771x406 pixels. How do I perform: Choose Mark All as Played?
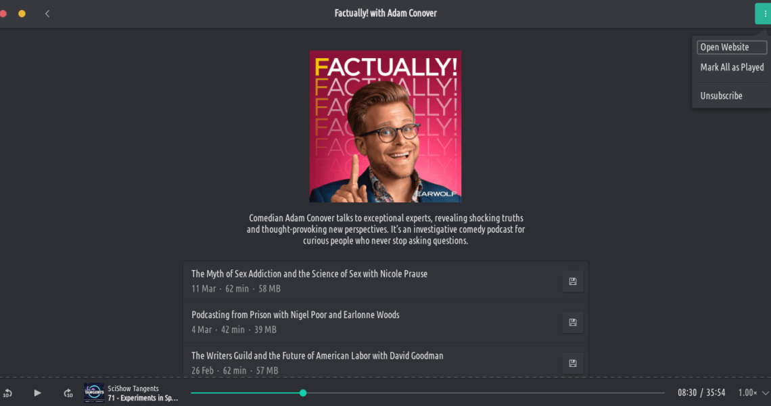click(x=732, y=68)
